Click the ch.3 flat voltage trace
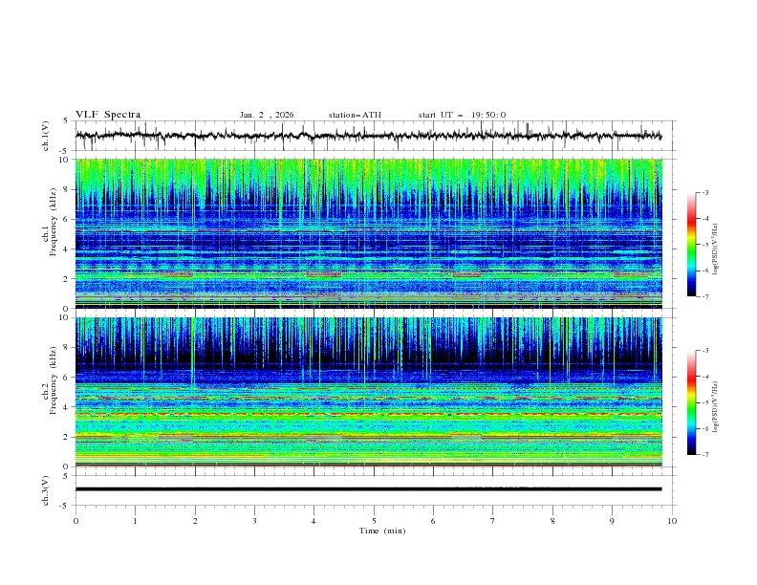Image resolution: width=757 pixels, height=585 pixels. tap(368, 489)
